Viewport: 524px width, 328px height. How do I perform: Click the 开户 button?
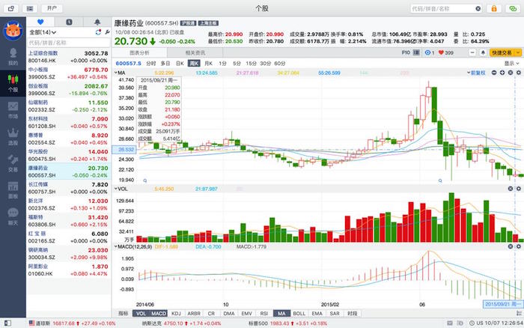(x=52, y=8)
